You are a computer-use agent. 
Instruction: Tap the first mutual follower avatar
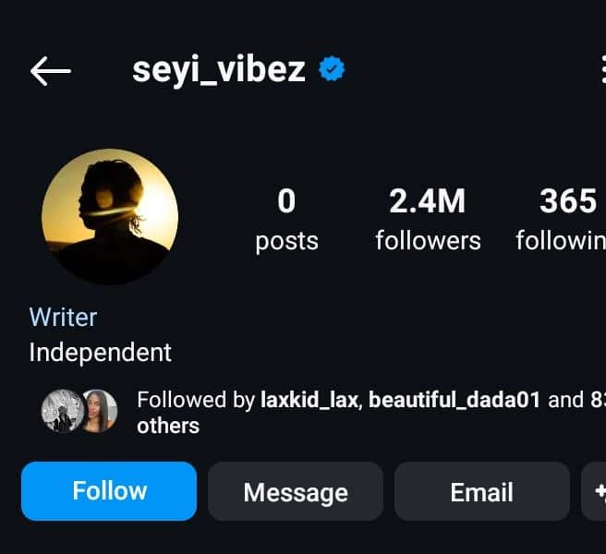click(62, 411)
